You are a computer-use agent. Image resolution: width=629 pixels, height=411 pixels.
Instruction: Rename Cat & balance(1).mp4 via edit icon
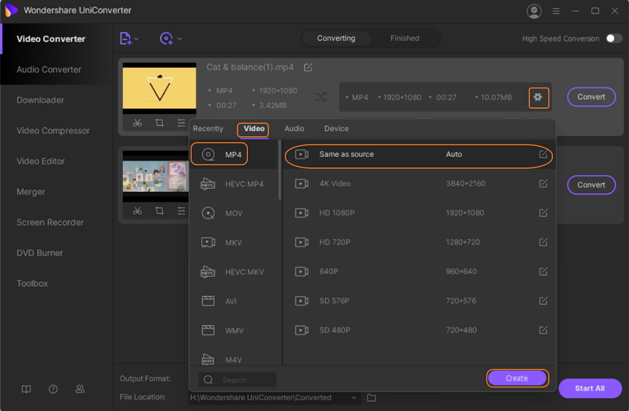(308, 67)
